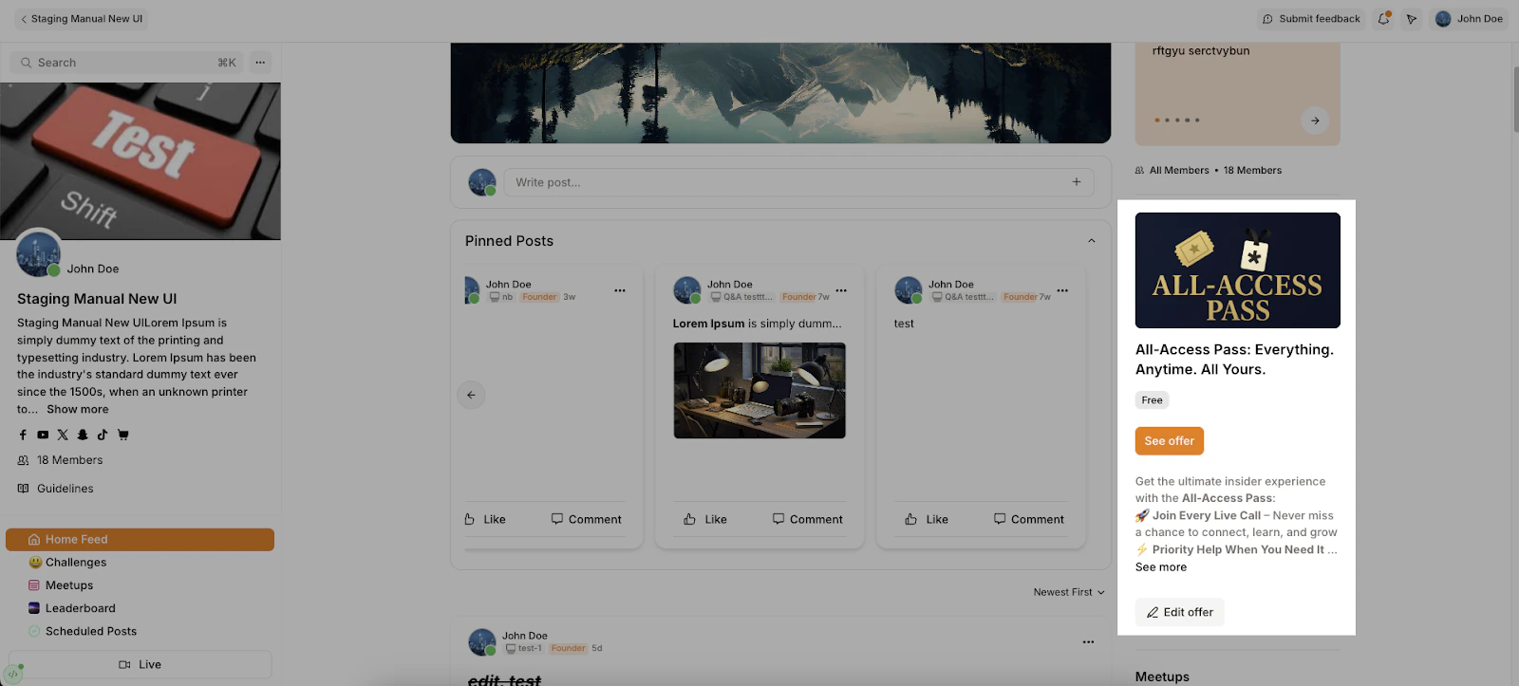The height and width of the screenshot is (686, 1519).
Task: Open options menu on the 'Lorem Ipsum' pinned post
Action: [x=841, y=290]
